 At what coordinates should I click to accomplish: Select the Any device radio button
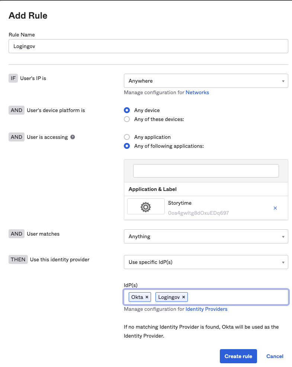tap(127, 110)
